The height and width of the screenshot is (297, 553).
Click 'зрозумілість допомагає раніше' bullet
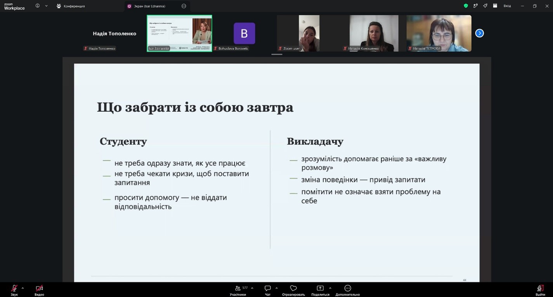pos(374,163)
